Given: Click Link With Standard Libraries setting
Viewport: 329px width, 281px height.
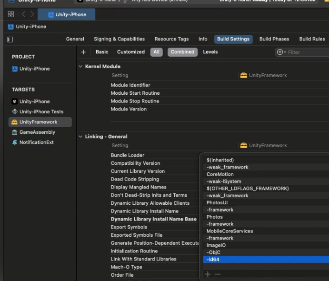Looking at the screenshot, I should pyautogui.click(x=143, y=259).
